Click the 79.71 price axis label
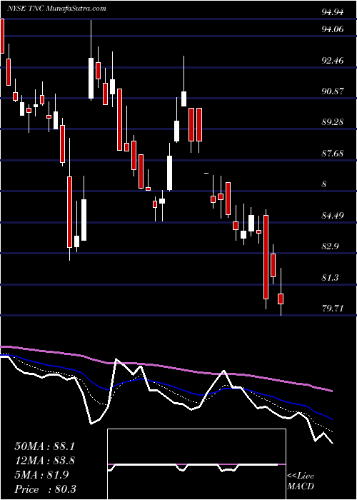 click(333, 309)
